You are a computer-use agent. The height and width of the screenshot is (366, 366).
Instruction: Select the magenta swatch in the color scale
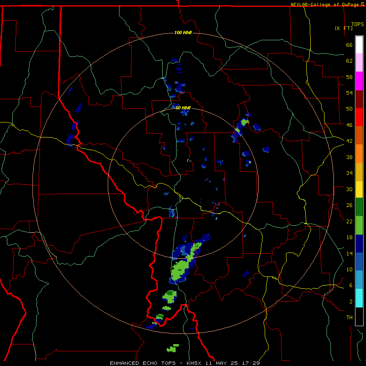359,81
